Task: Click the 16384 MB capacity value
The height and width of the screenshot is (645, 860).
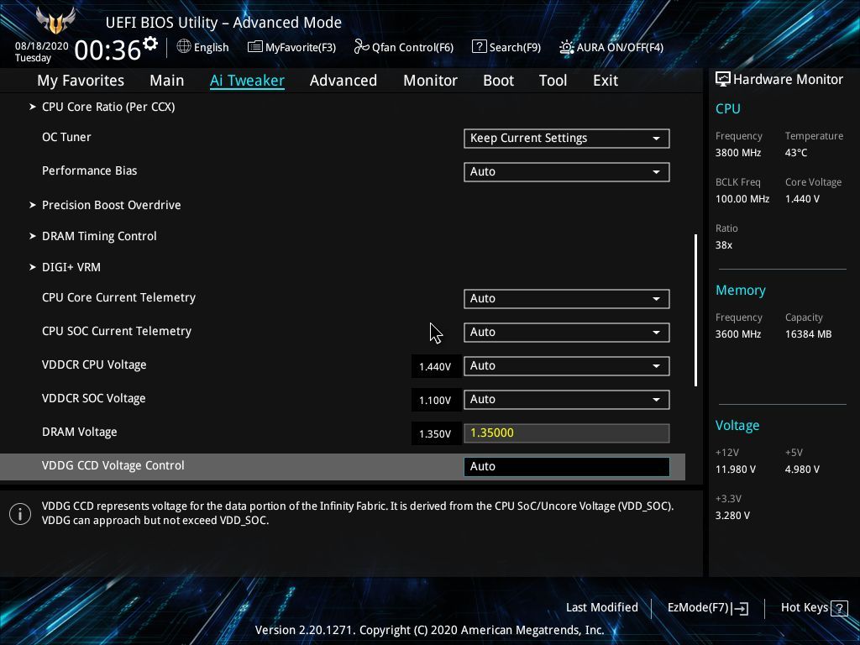Action: click(809, 334)
